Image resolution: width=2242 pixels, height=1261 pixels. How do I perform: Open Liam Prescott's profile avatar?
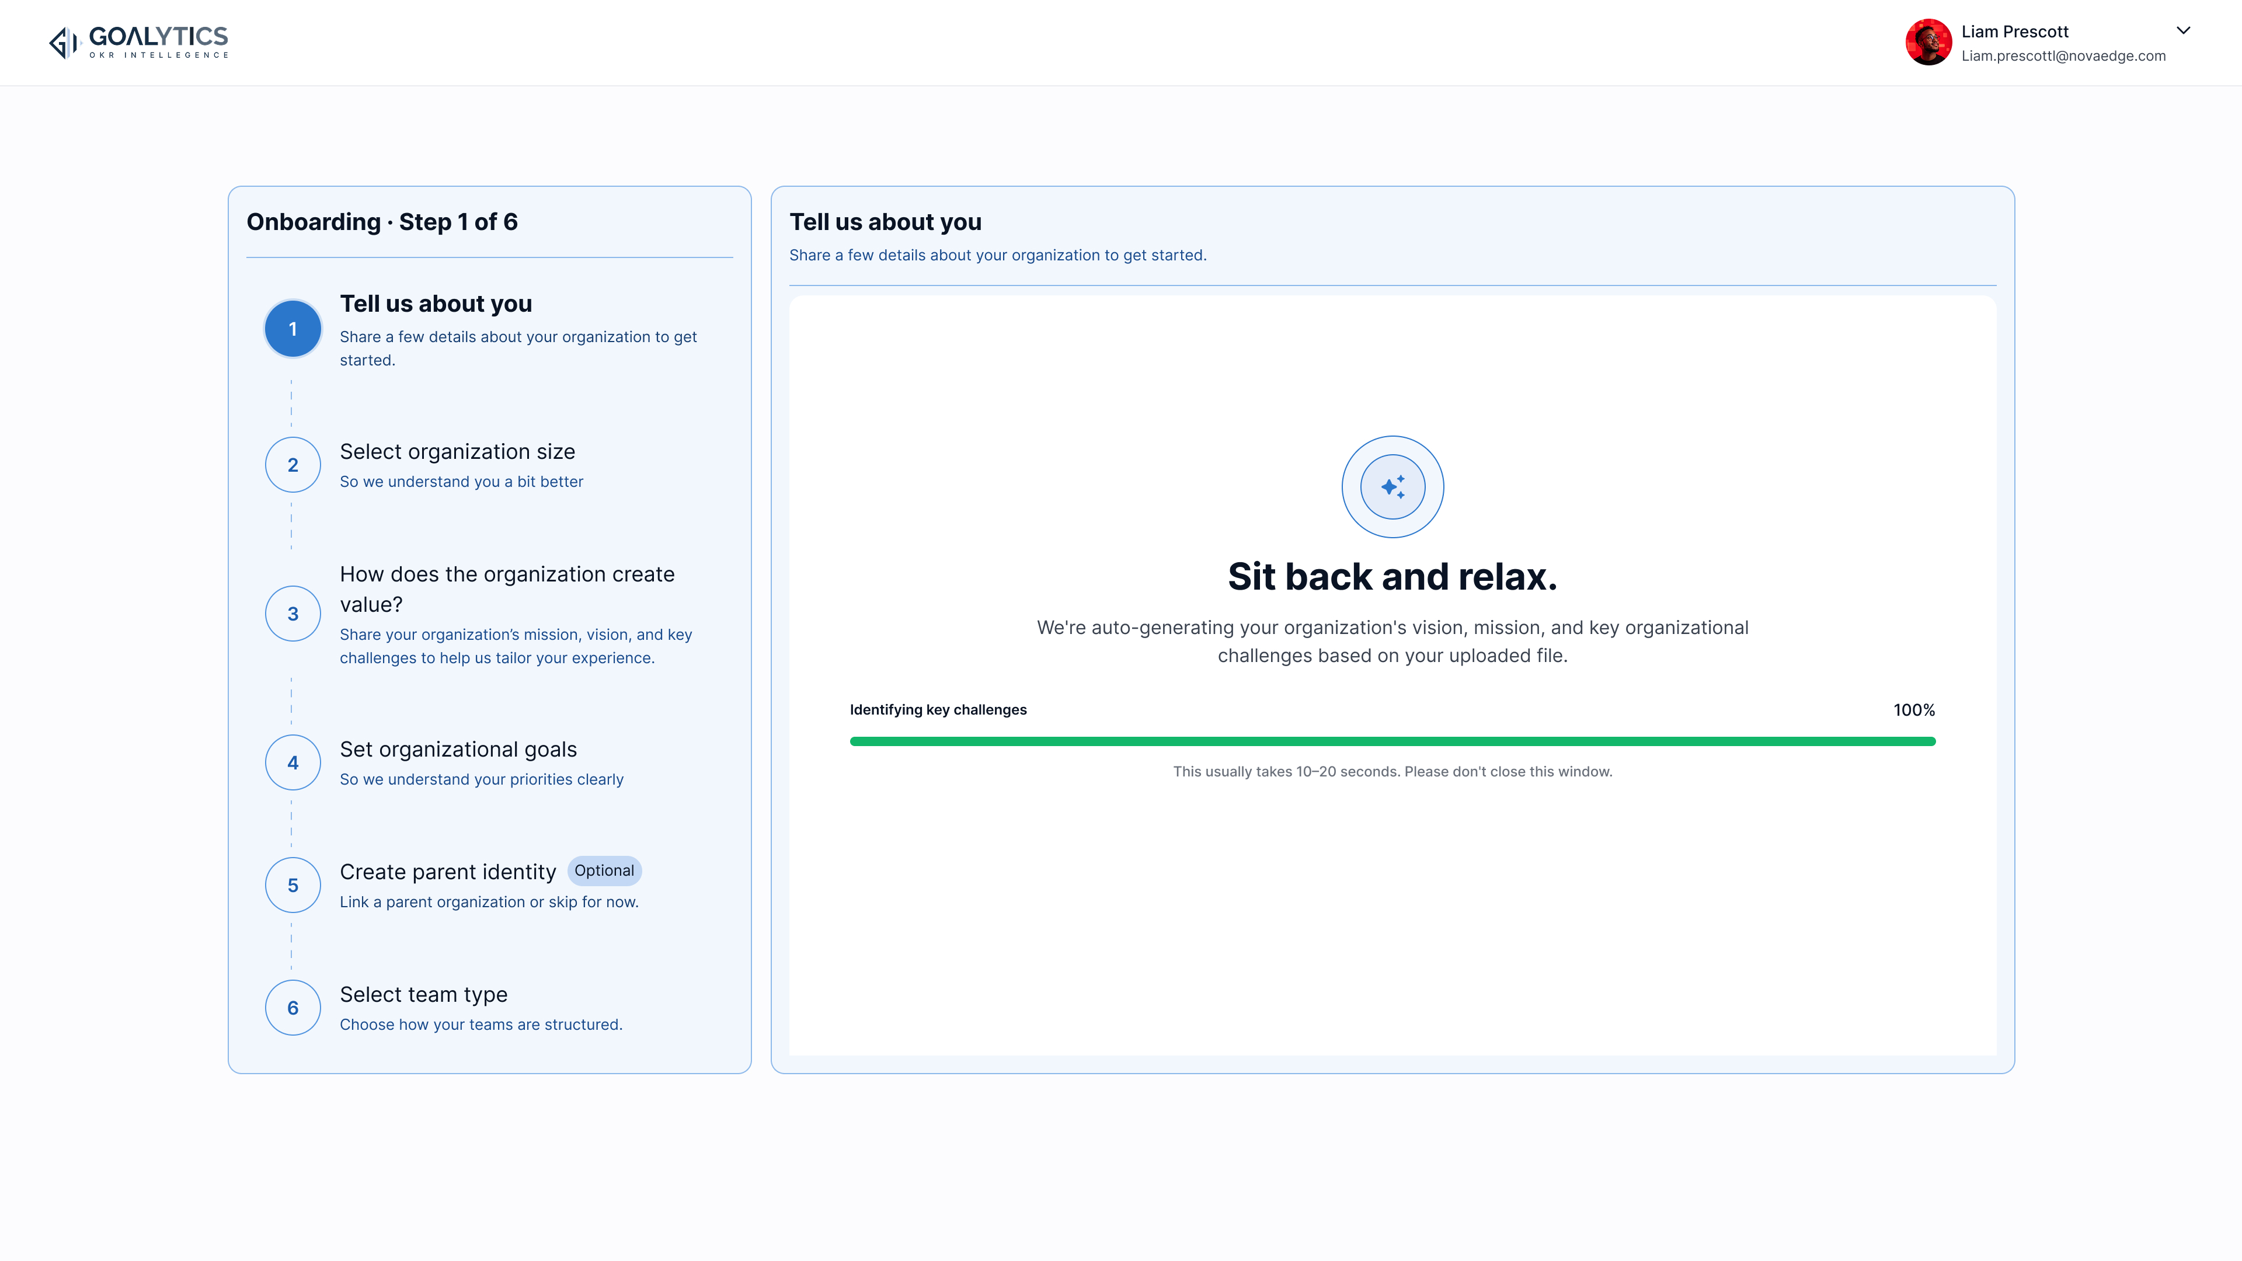coord(1928,42)
